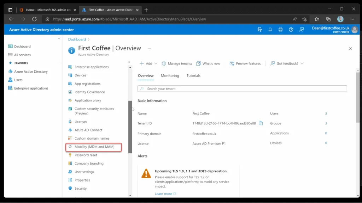Open the Groups count link
Viewport: 362px width, 203px height.
coord(326,123)
